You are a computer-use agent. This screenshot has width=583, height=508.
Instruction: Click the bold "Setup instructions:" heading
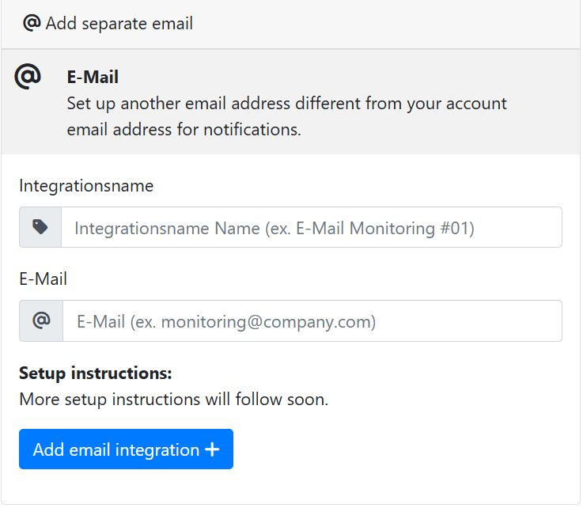click(95, 373)
